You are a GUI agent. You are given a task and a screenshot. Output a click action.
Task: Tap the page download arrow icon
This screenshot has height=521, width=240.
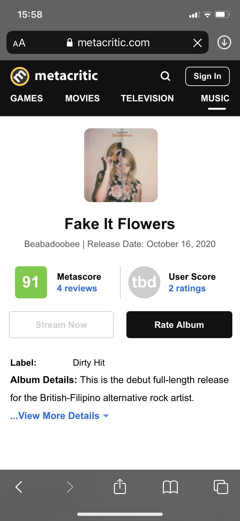(x=224, y=42)
